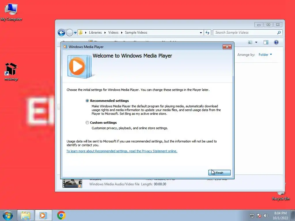Click the Videos breadcrumb in address bar
295x221 pixels.
(113, 33)
